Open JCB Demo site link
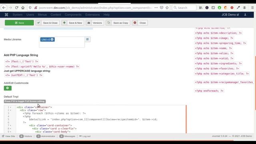 tap(230, 15)
